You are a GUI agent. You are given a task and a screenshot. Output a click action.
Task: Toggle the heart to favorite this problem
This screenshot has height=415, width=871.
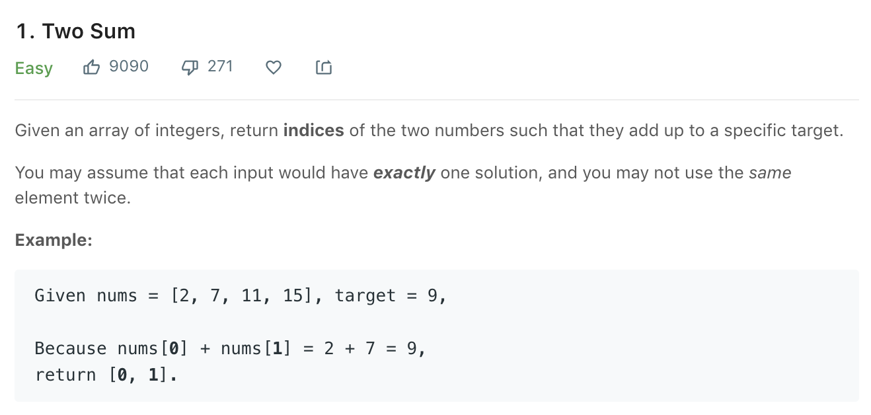(273, 67)
